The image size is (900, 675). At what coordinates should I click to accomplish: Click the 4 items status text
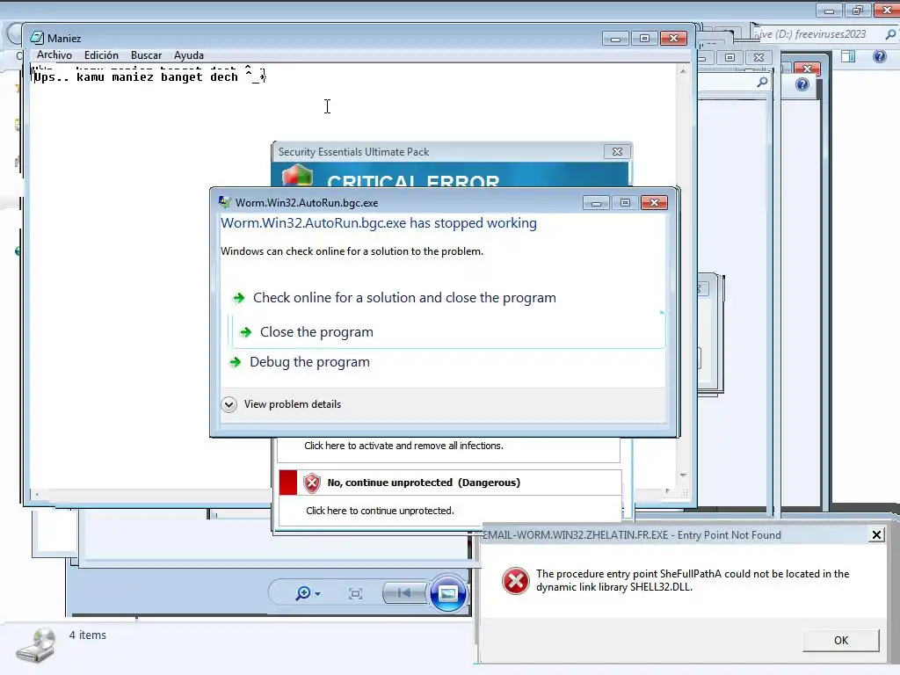(x=88, y=635)
